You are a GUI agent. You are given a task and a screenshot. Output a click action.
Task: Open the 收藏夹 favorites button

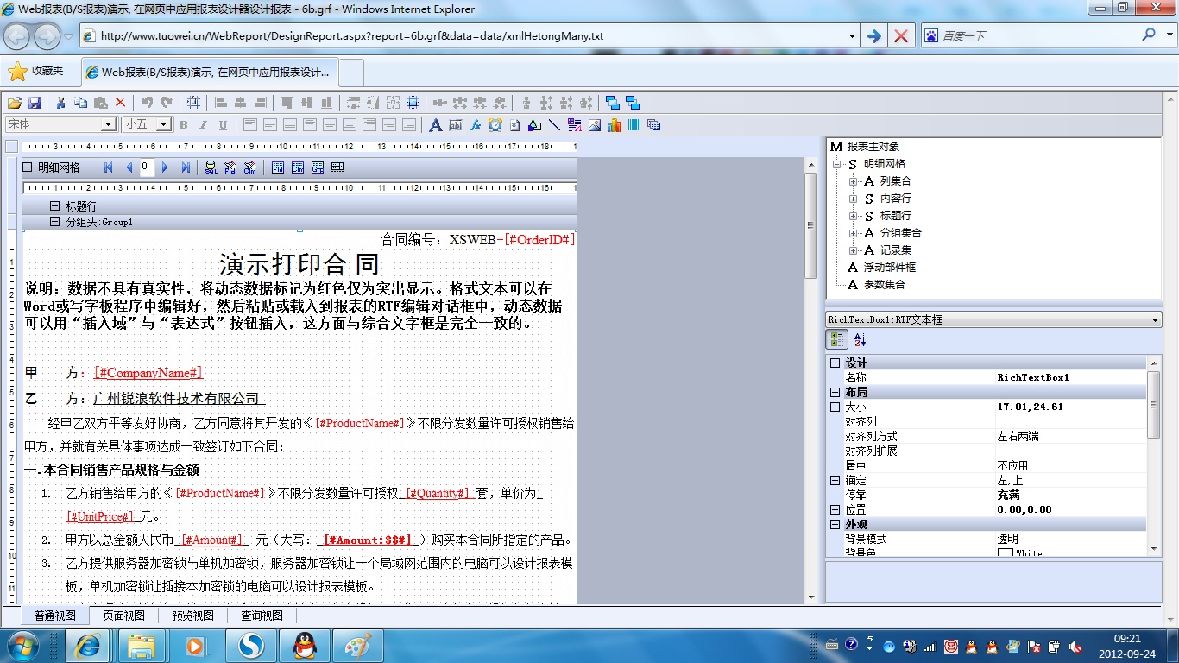pos(36,71)
